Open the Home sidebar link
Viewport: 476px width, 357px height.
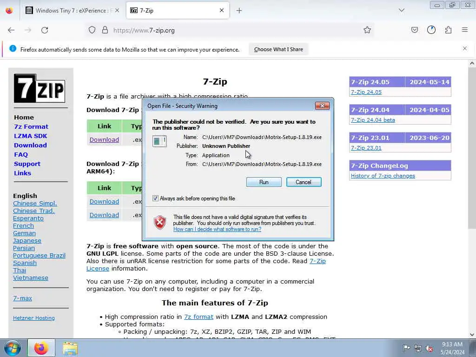pos(24,118)
